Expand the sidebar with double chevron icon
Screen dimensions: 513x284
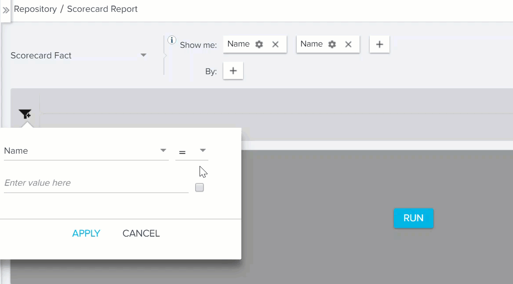pyautogui.click(x=6, y=10)
